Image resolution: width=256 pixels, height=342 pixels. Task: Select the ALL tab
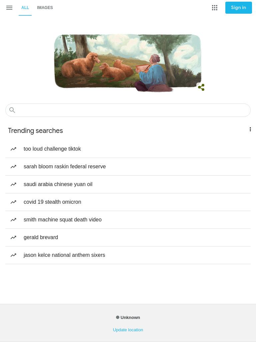click(25, 8)
